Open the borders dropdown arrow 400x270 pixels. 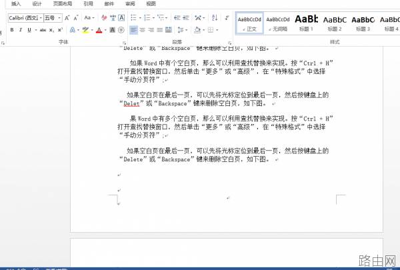[217, 30]
